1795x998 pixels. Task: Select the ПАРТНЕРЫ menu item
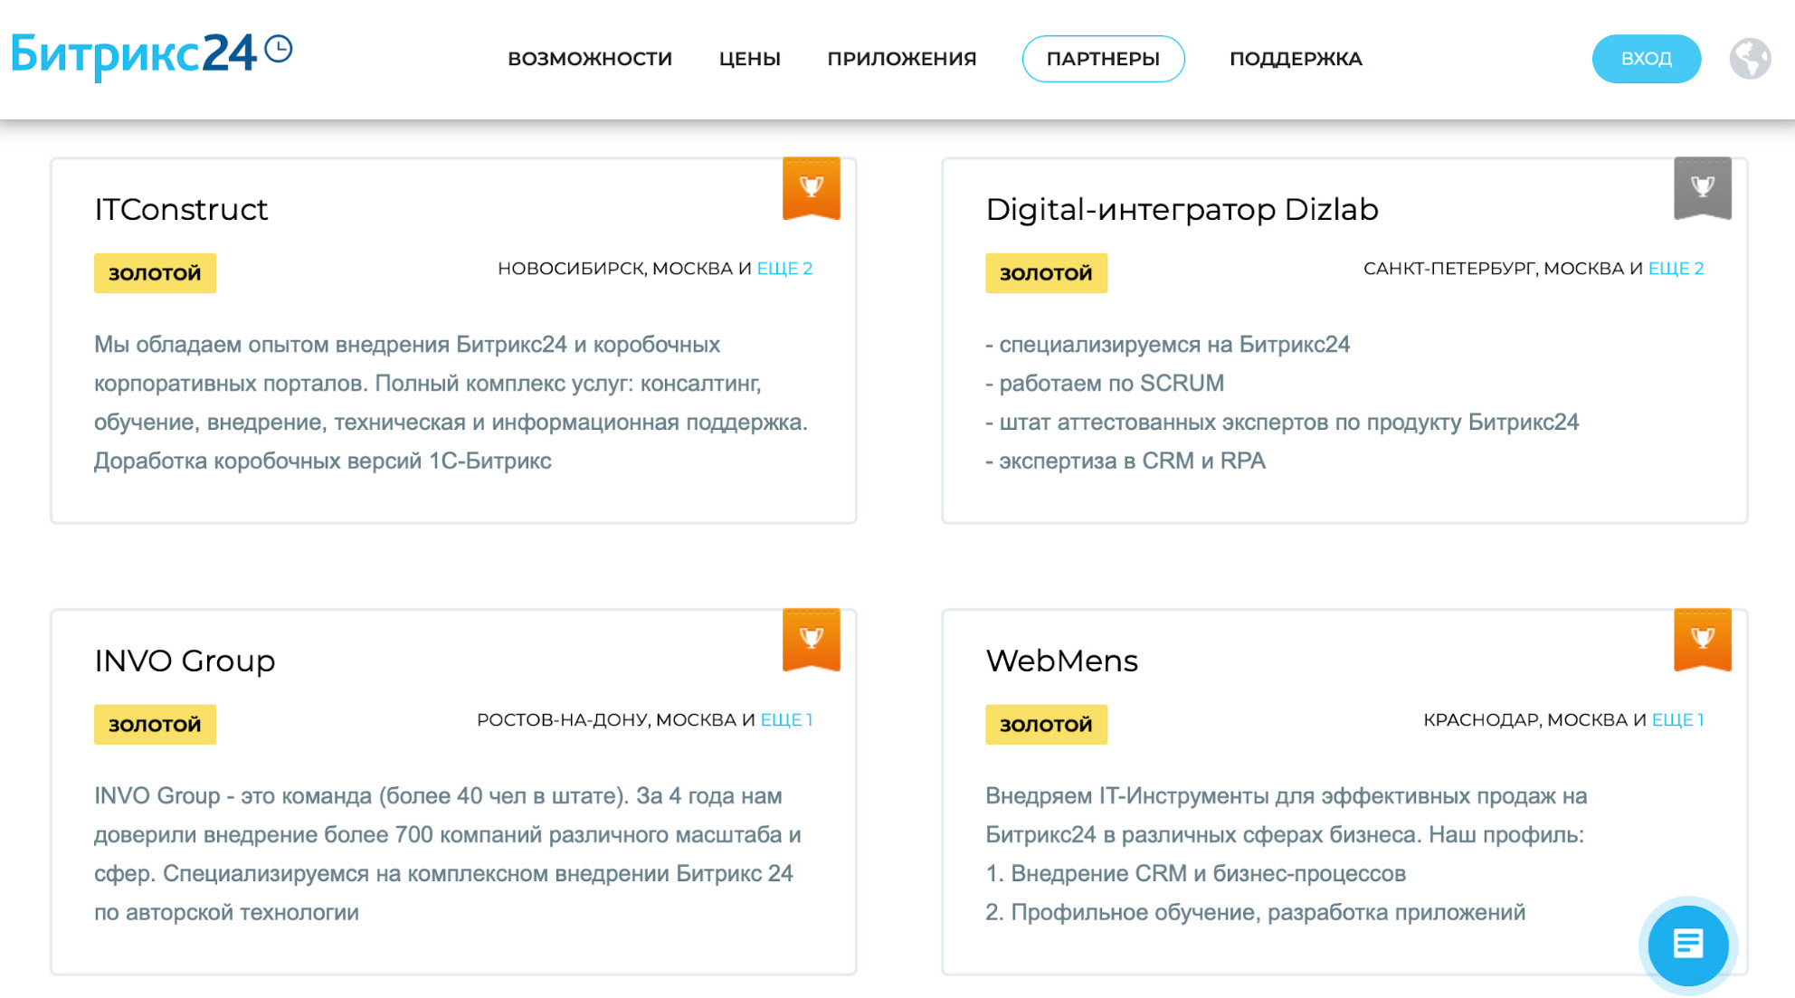(x=1103, y=59)
